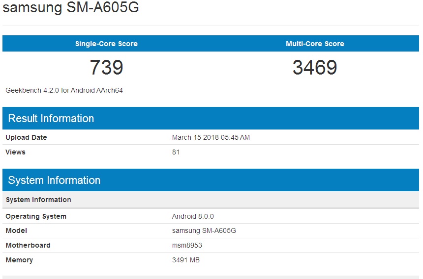Click the 3491 MB memory value
The width and height of the screenshot is (423, 279).
point(186,260)
